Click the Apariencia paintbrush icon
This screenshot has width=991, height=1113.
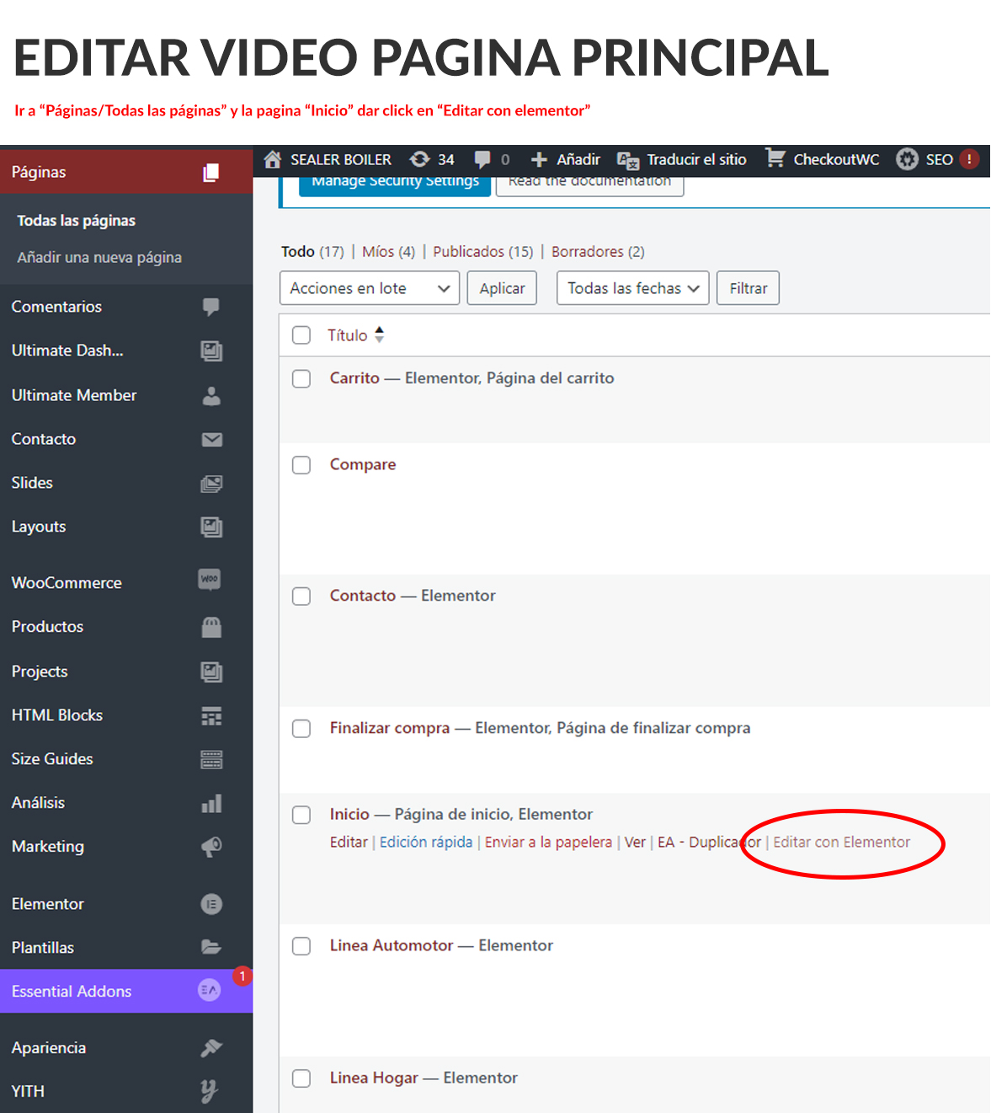211,1047
